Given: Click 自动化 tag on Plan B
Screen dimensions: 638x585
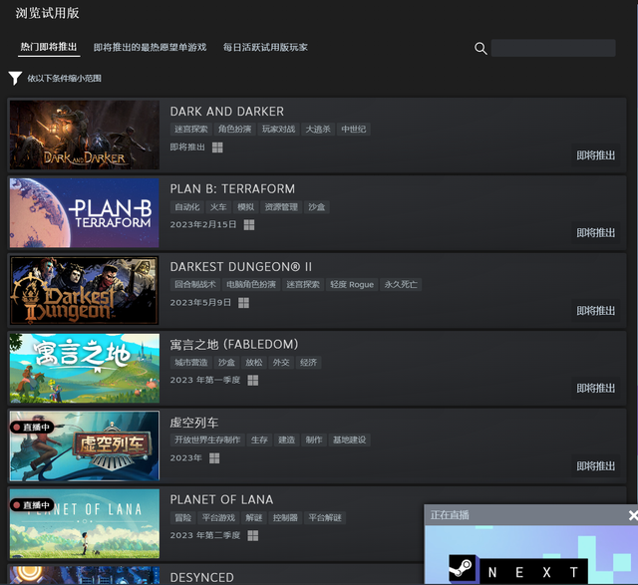Looking at the screenshot, I should 187,207.
